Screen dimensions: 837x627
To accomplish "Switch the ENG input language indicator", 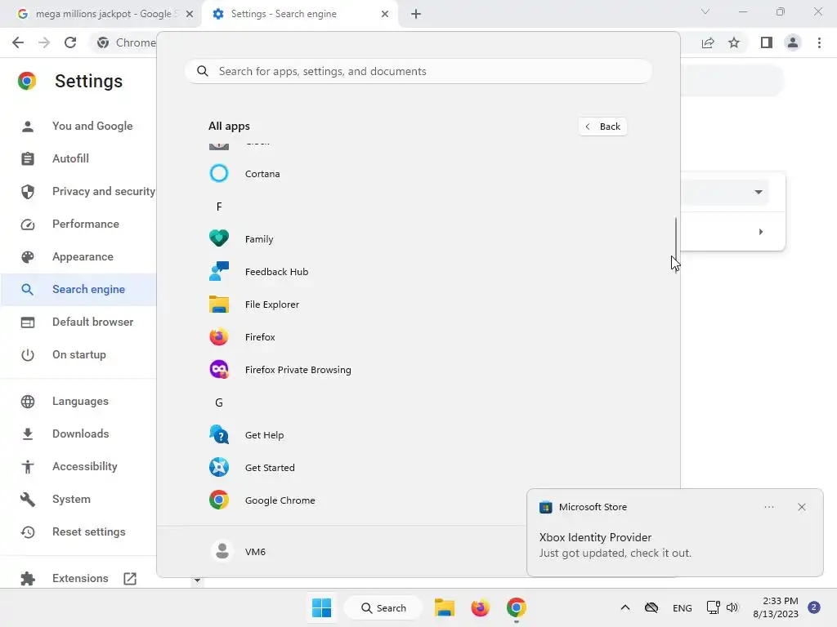I will (x=683, y=607).
